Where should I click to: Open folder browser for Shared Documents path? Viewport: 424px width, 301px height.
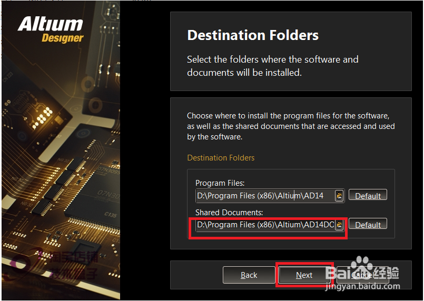pyautogui.click(x=339, y=225)
